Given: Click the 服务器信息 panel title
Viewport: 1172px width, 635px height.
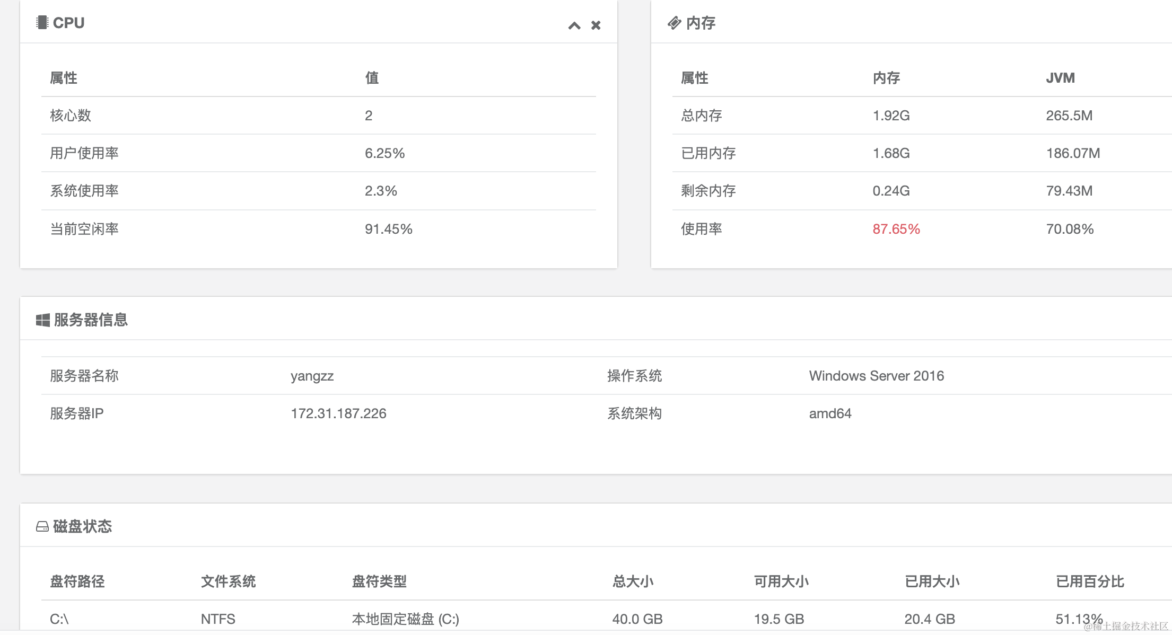Looking at the screenshot, I should (91, 320).
